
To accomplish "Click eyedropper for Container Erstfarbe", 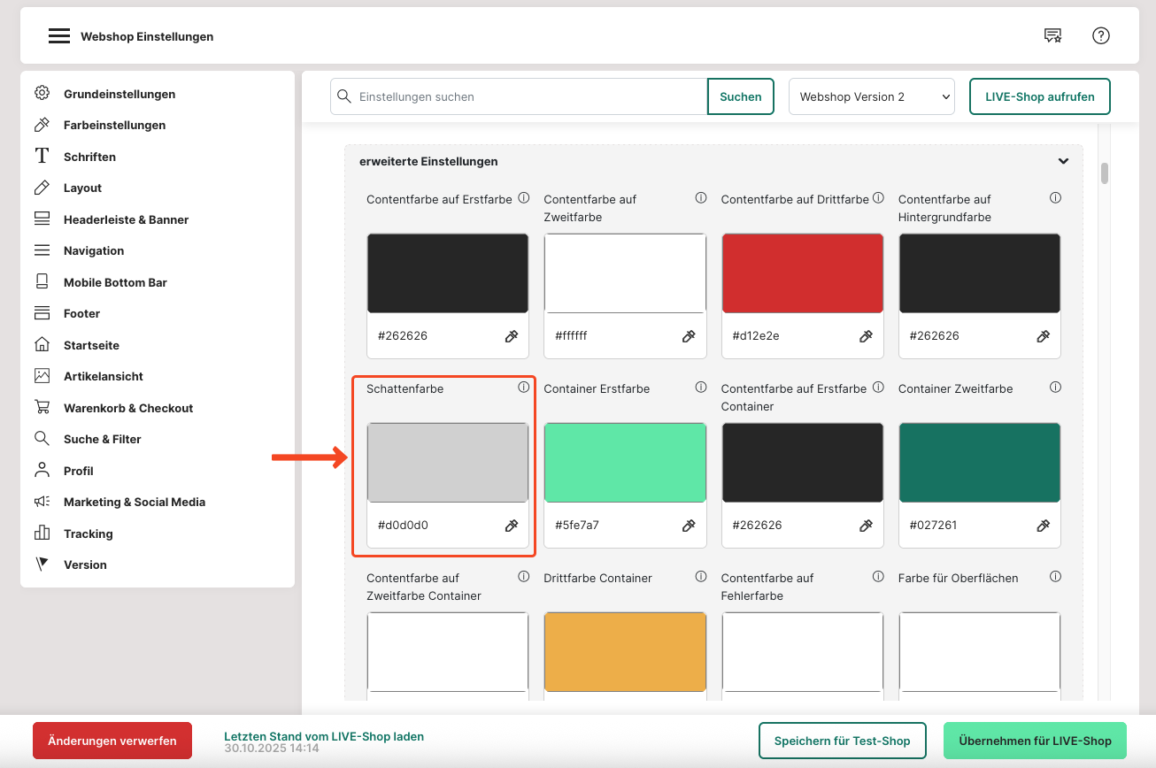I will click(689, 526).
